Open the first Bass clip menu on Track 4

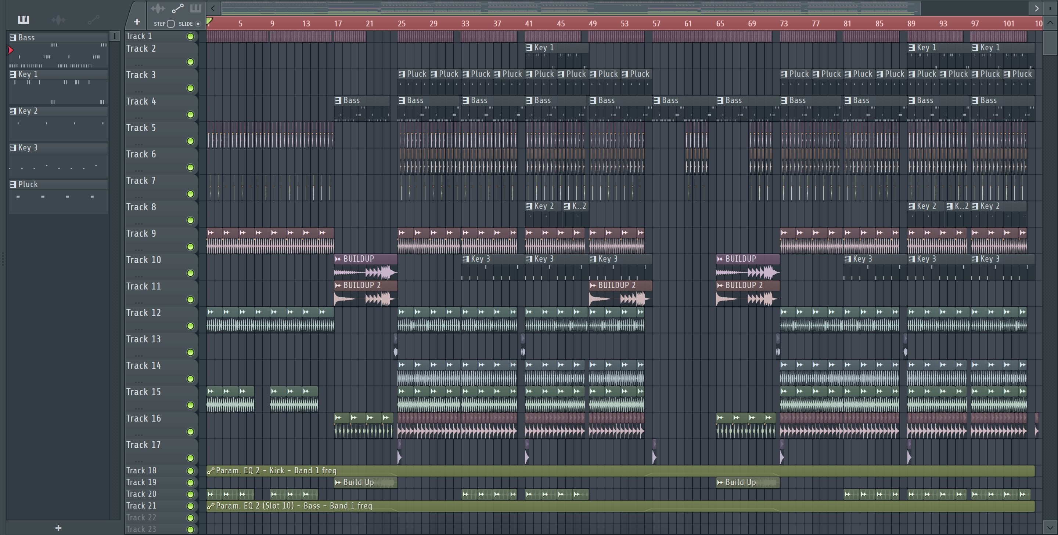click(x=338, y=101)
